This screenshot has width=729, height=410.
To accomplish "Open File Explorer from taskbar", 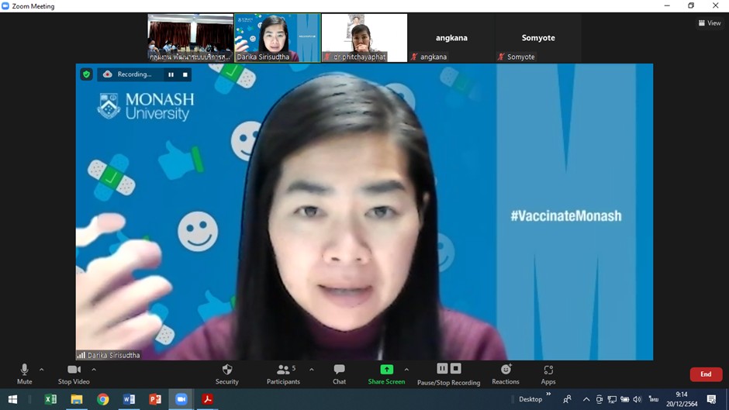I will click(77, 399).
